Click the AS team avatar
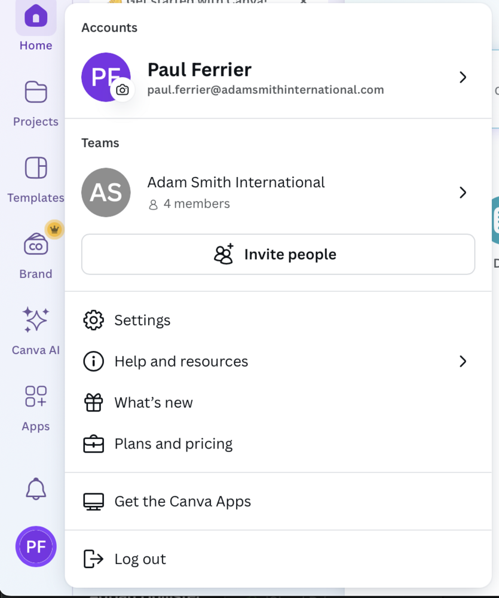The height and width of the screenshot is (598, 499). pos(106,193)
